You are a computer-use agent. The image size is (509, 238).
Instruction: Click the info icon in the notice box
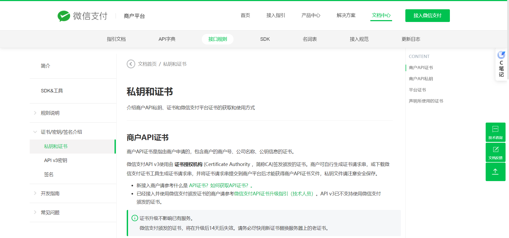(135, 218)
